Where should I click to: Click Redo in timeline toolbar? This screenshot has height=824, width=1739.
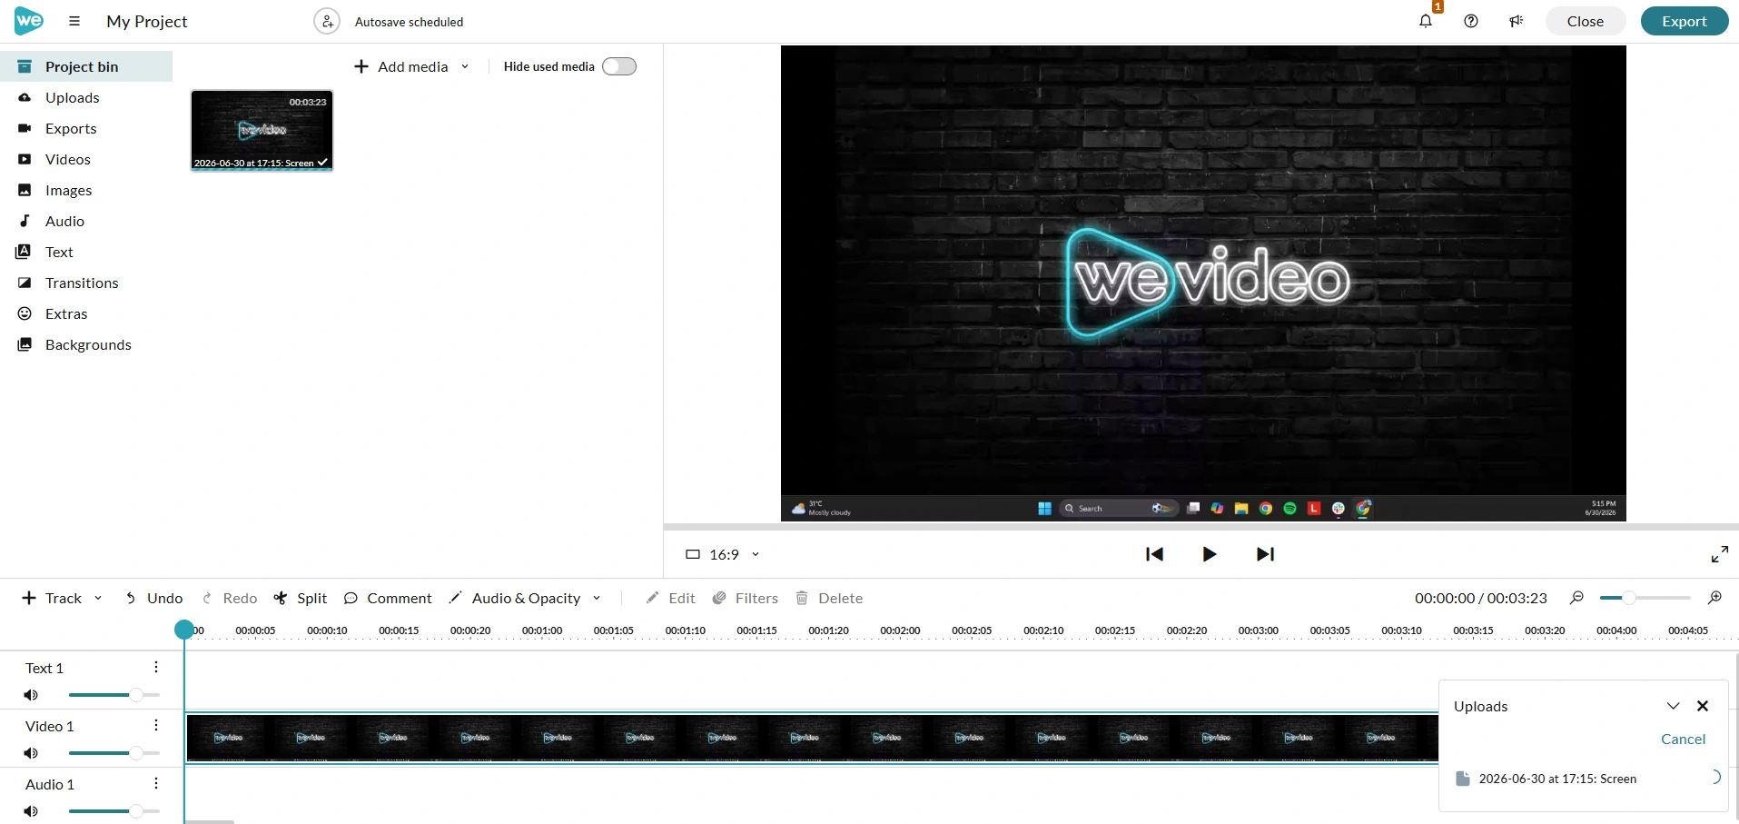click(230, 598)
